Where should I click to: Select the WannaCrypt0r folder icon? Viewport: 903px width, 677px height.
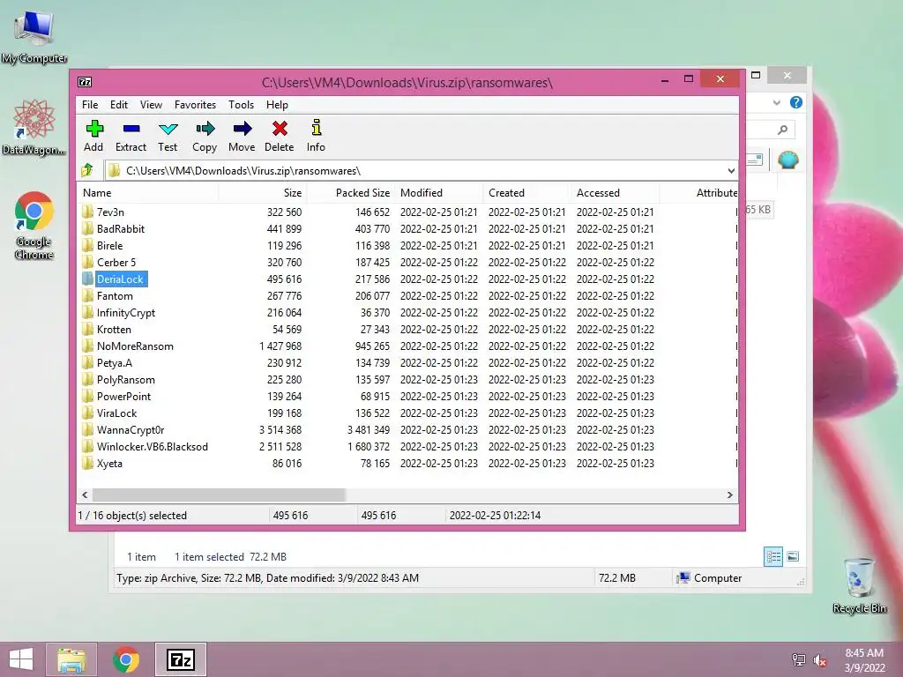tap(87, 429)
